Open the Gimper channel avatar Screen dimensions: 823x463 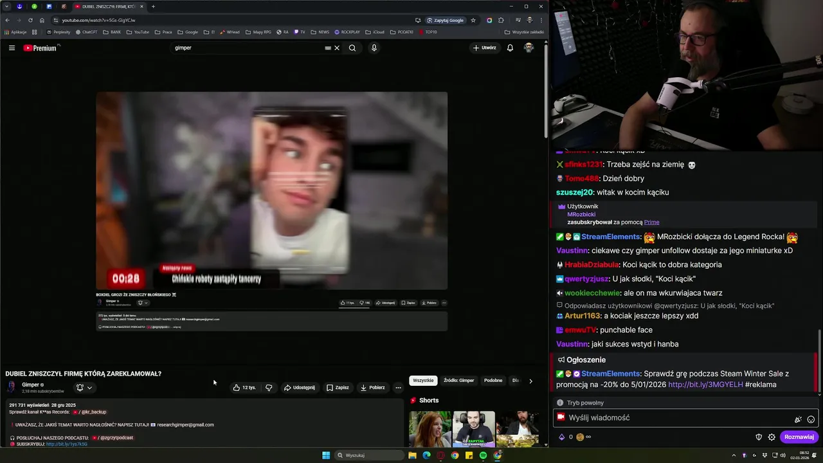(11, 386)
